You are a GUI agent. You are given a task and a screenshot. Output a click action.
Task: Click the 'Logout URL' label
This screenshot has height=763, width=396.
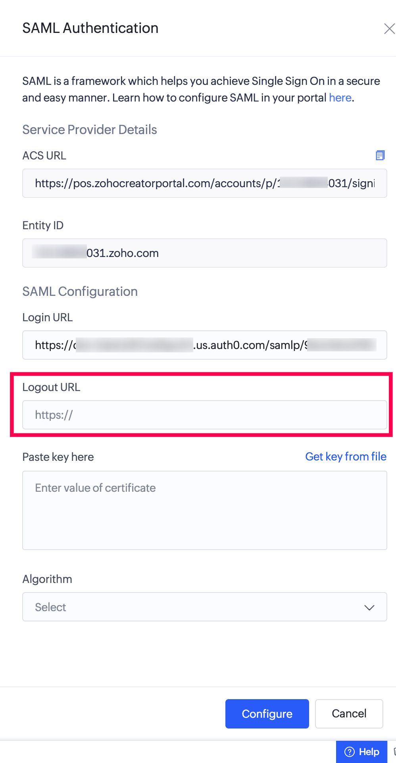51,387
